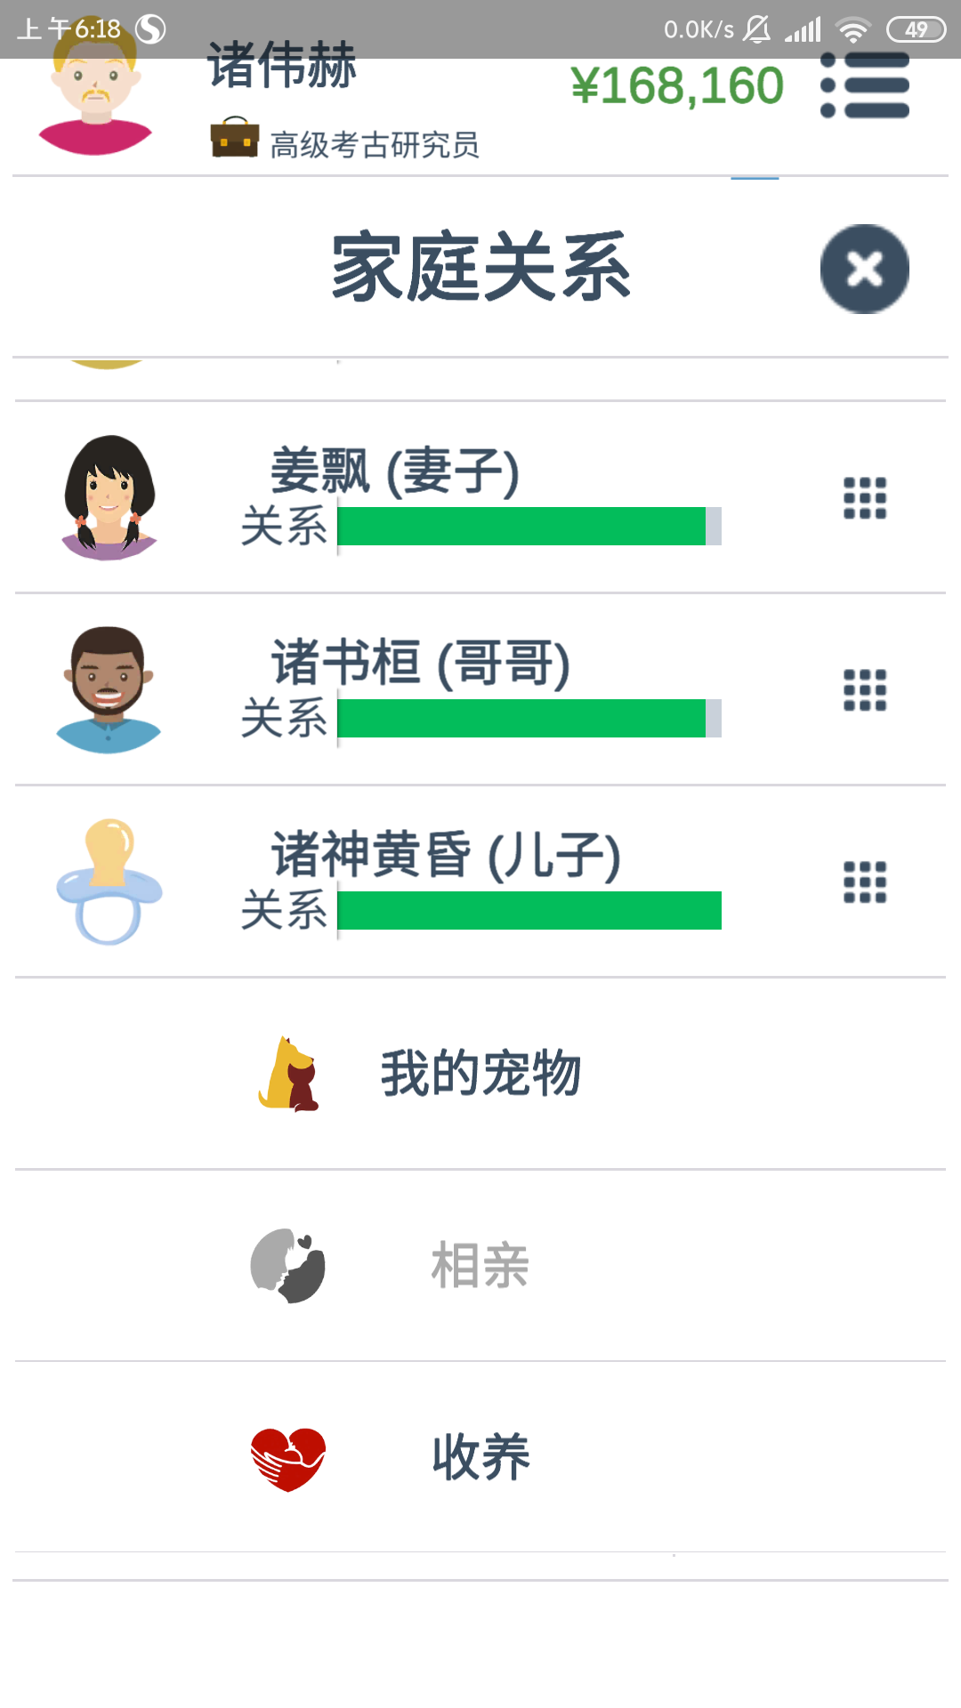This screenshot has height=1708, width=961.
Task: Tap the grey couple dating icon
Action: coord(287,1266)
